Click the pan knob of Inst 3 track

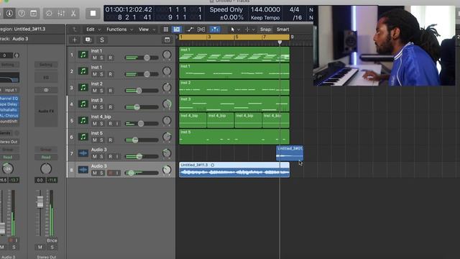pos(167,104)
